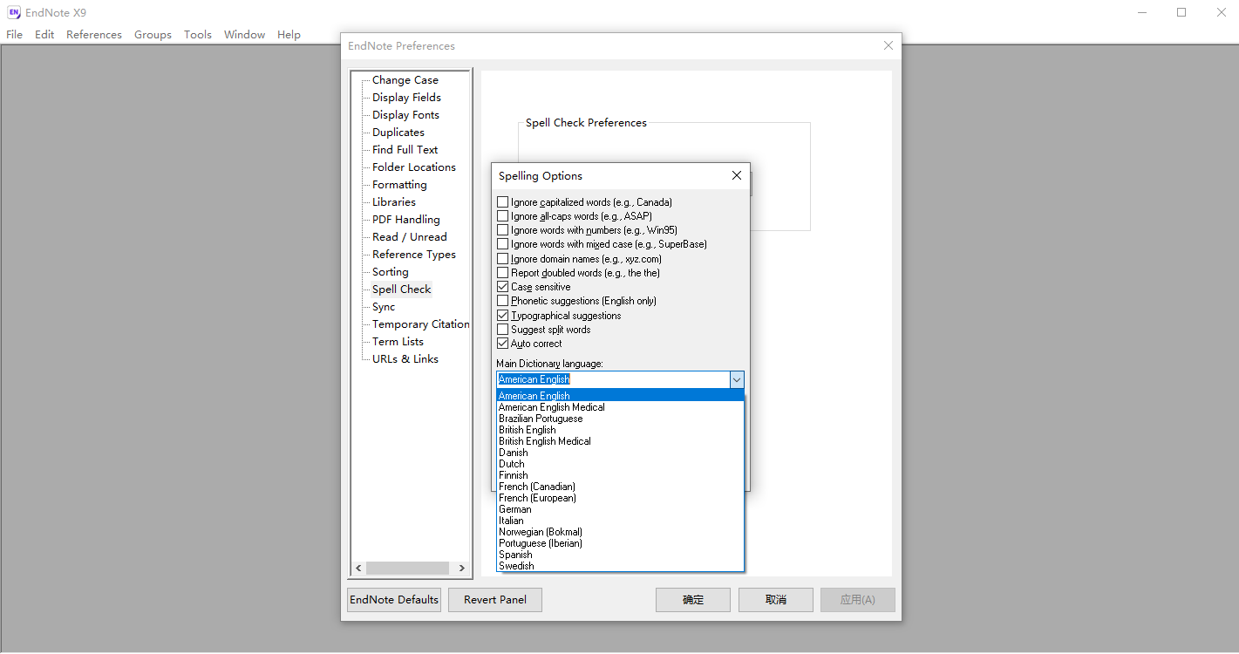Choose Norwegian (Bokmal) option

pos(620,532)
